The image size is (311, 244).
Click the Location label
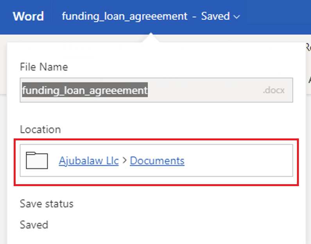tap(40, 129)
